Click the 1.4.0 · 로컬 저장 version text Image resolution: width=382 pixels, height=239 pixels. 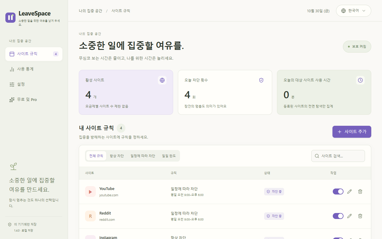coord(24,230)
